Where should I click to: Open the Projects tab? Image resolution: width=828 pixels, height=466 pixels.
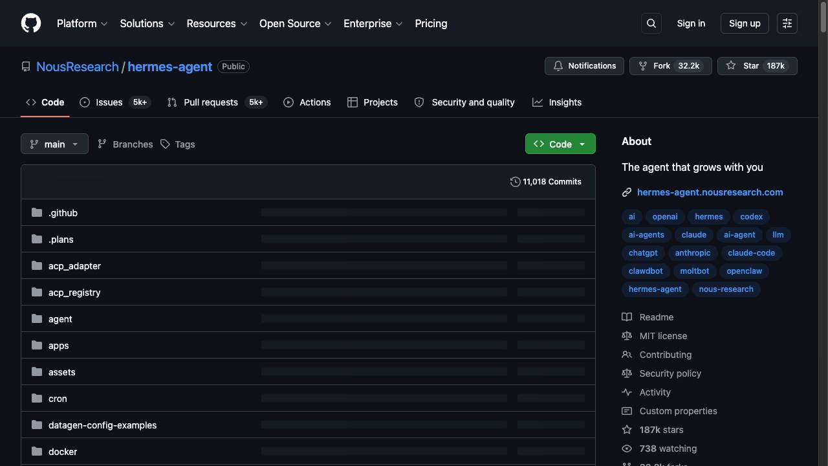(373, 102)
